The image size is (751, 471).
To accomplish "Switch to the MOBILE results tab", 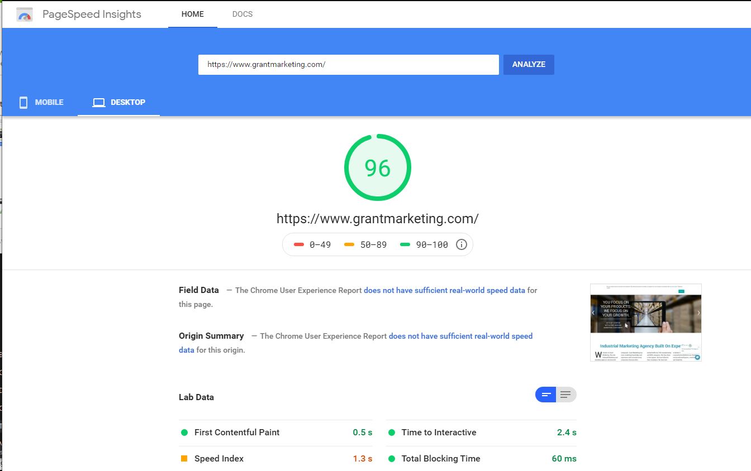I will click(x=41, y=102).
